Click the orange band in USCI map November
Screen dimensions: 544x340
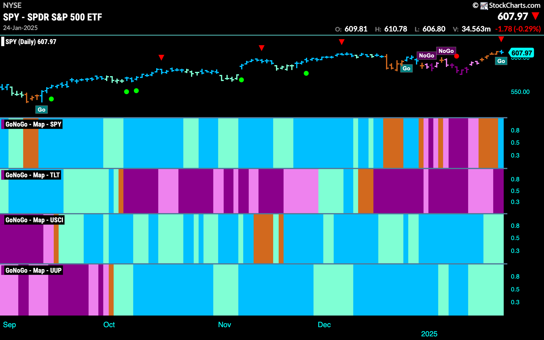click(x=263, y=239)
